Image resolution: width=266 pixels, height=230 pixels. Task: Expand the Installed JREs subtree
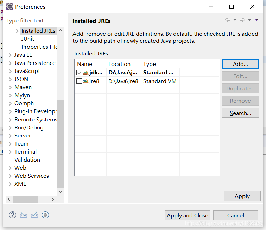(x=17, y=31)
